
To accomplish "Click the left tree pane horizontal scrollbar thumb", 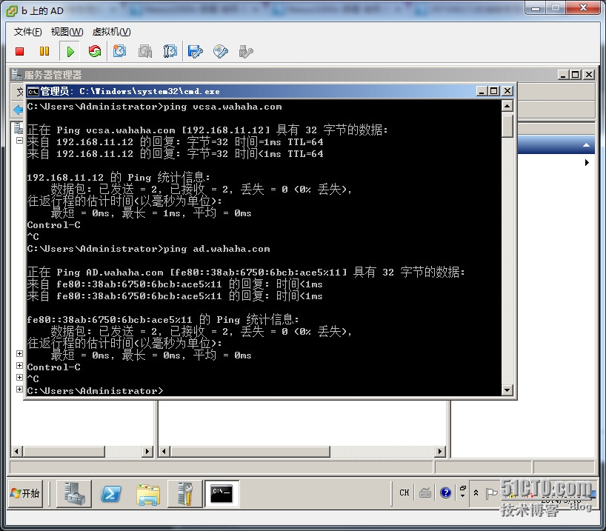I will pos(64,452).
